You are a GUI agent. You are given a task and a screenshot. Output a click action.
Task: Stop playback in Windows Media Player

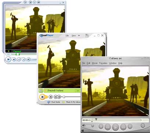(x=14, y=60)
